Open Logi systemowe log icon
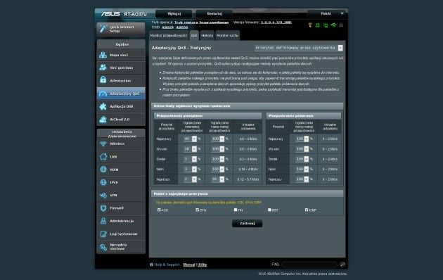443x280 pixels. pyautogui.click(x=103, y=234)
